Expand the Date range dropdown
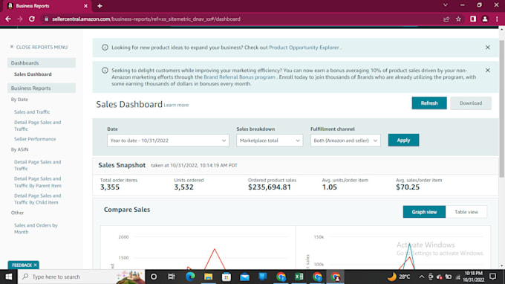The width and height of the screenshot is (505, 284). tap(168, 141)
